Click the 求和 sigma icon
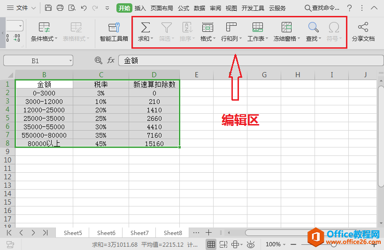The width and height of the screenshot is (384, 250). (145, 27)
